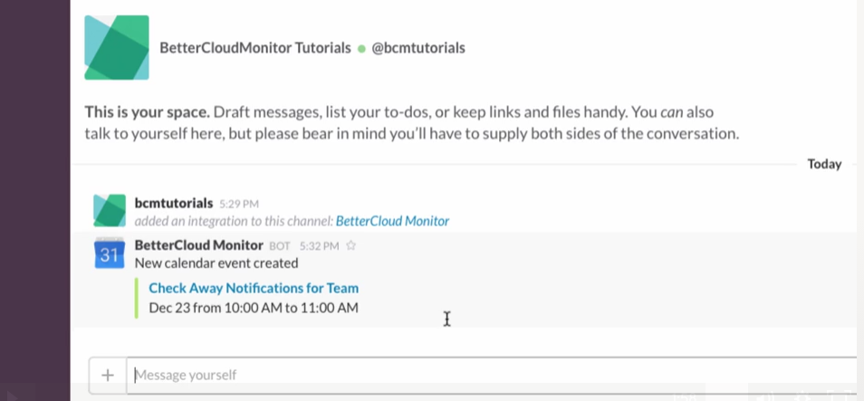
Task: Click the New calendar event created message text
Action: [216, 263]
